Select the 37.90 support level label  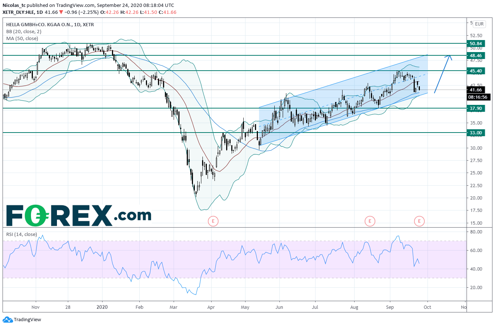(x=476, y=109)
